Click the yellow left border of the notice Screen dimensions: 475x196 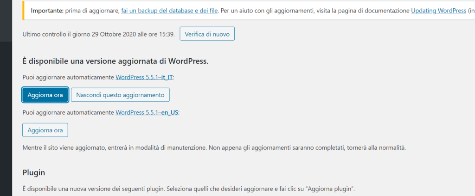click(x=23, y=10)
